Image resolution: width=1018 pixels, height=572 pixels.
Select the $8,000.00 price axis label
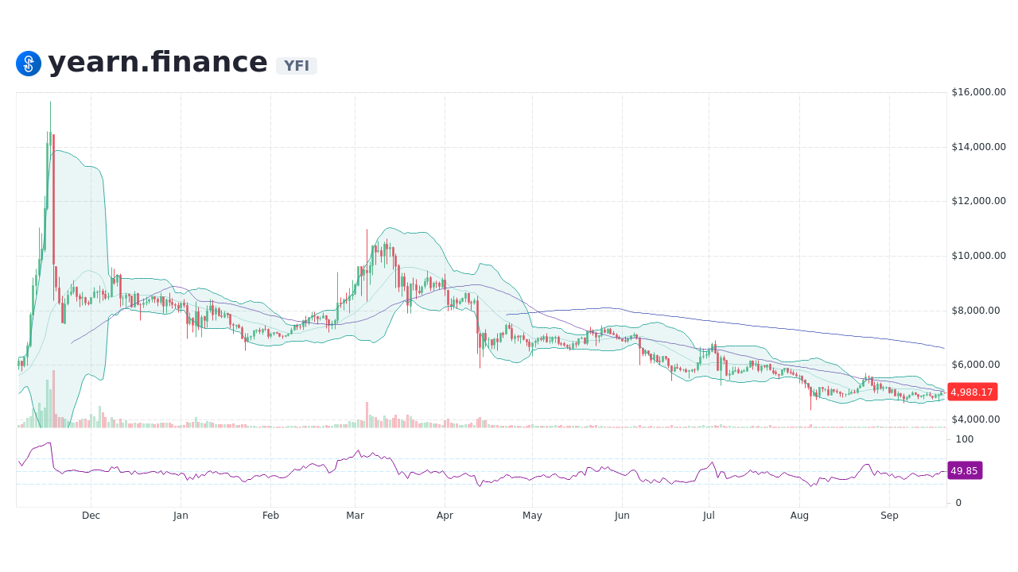(976, 311)
